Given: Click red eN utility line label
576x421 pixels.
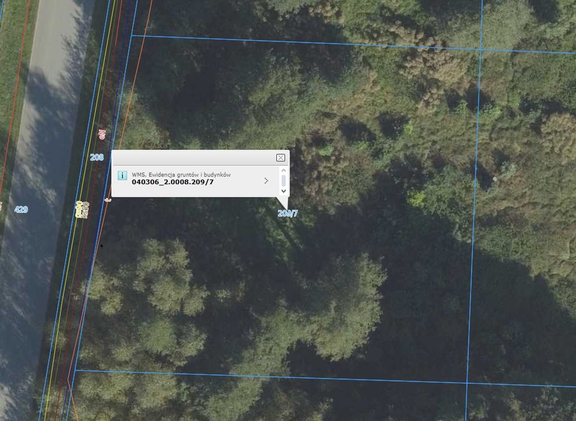Looking at the screenshot, I should click(102, 134).
